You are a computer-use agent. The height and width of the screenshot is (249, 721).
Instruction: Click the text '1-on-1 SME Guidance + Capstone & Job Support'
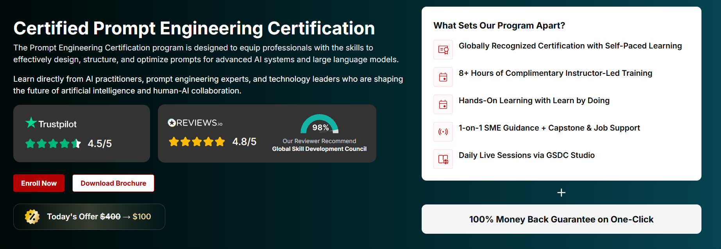coord(549,128)
